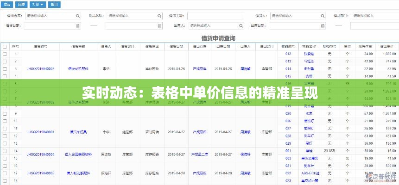399x185 pixels.
Task: Check the checkbox for row 14
Action: click(x=5, y=151)
